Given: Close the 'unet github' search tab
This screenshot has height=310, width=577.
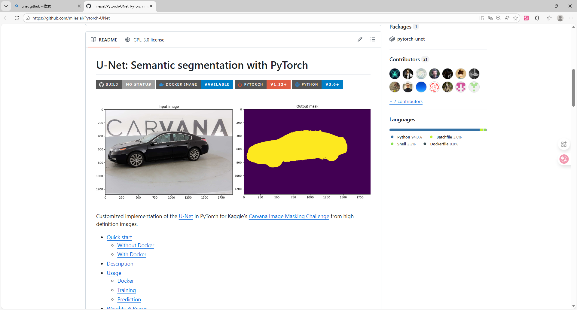Looking at the screenshot, I should [x=79, y=6].
